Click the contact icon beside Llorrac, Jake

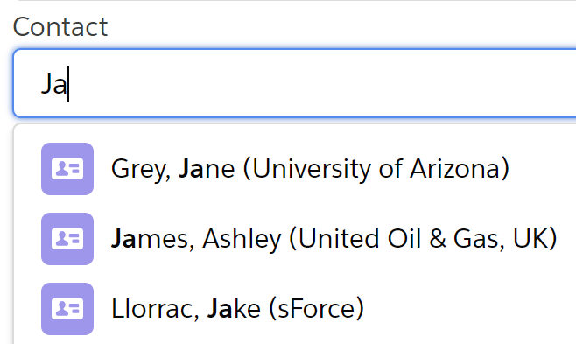click(x=67, y=309)
